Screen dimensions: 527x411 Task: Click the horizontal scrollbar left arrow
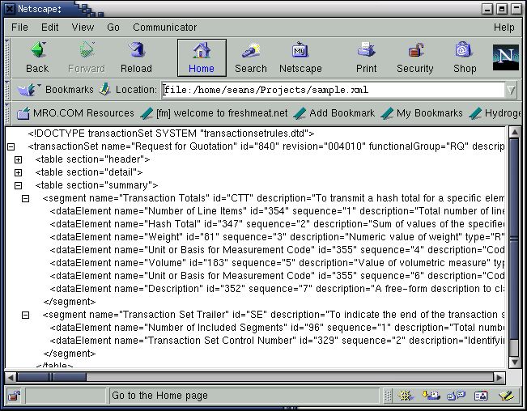click(x=11, y=377)
